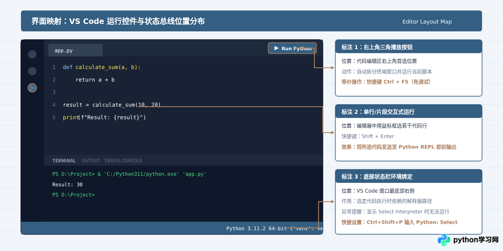Open the Run and Debug sidebar icon
Viewport: 503px width, 251px height.
(x=32, y=88)
